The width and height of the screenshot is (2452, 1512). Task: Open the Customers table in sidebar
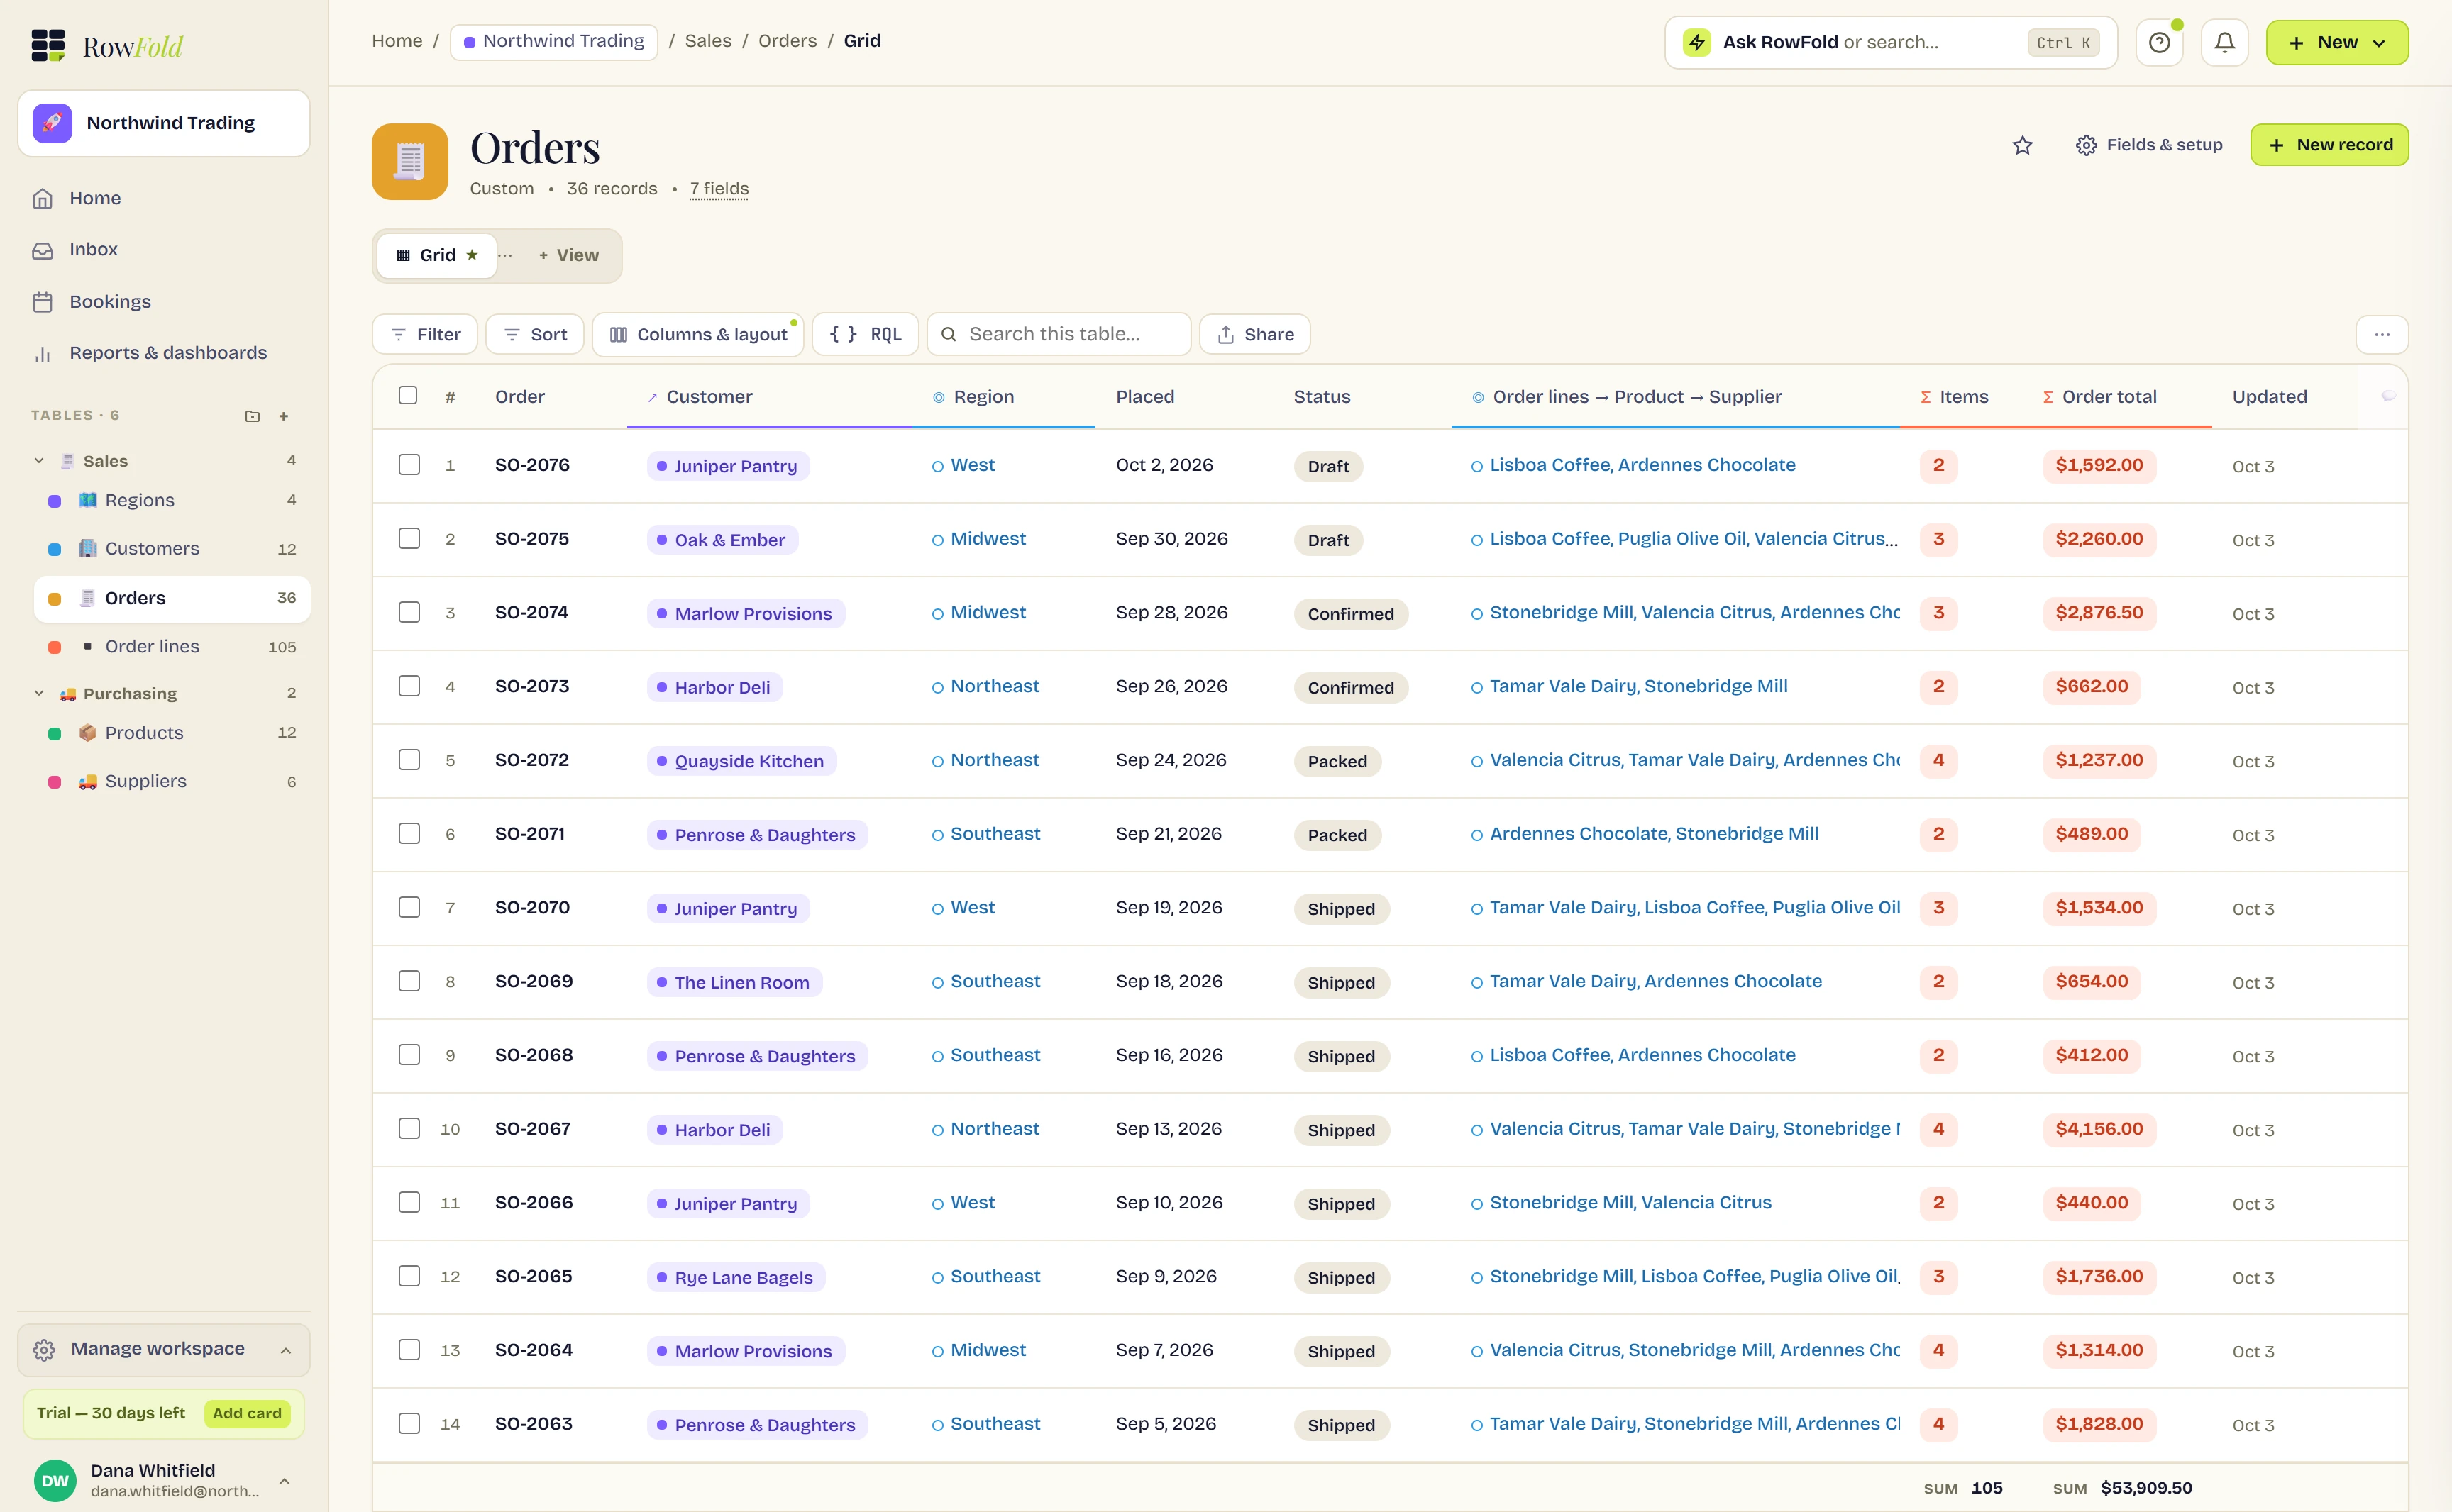pyautogui.click(x=172, y=548)
